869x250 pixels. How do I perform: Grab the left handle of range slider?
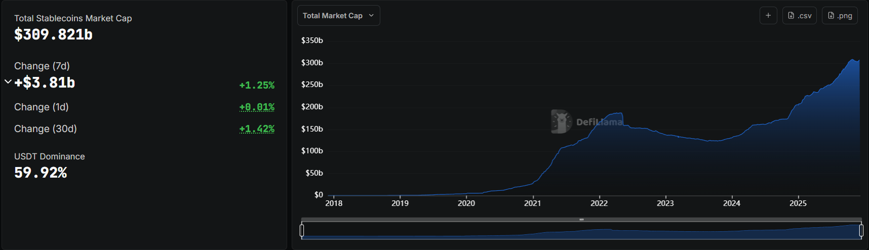pos(302,231)
